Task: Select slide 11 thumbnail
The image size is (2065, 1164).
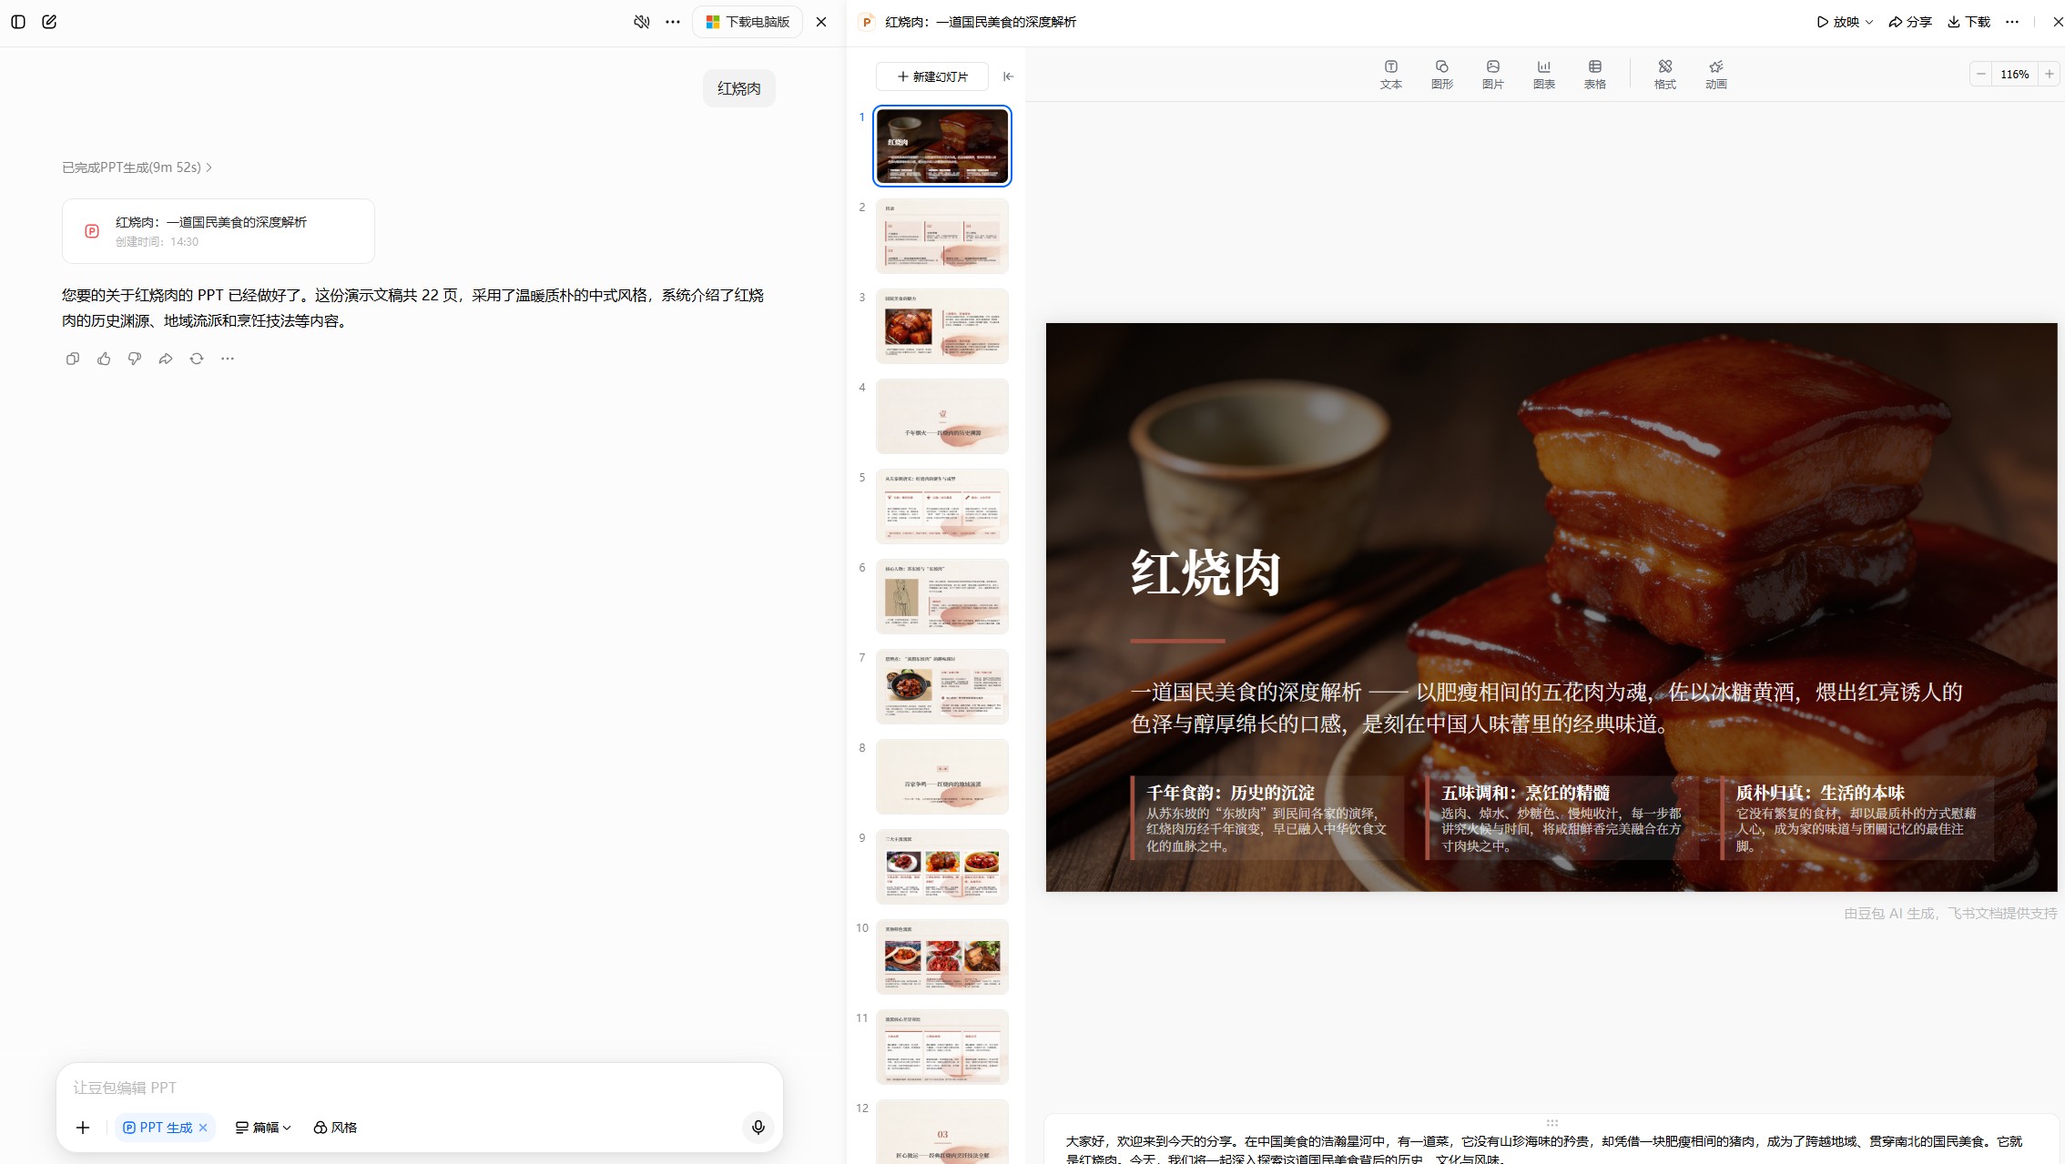Action: point(942,1047)
